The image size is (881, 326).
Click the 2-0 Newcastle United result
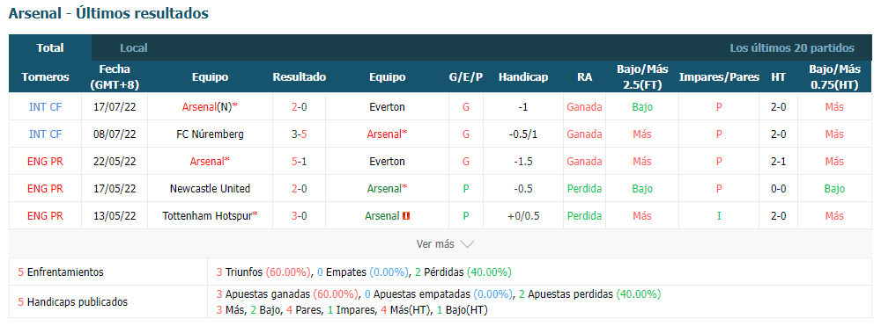(299, 189)
